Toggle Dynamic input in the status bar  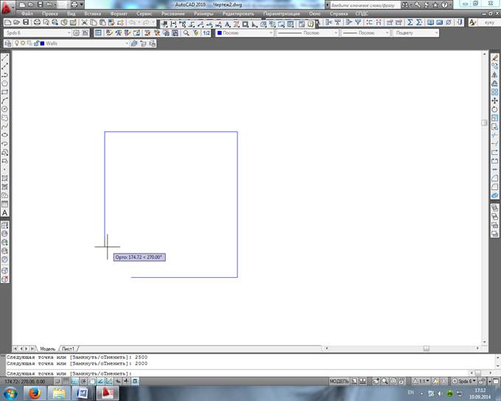click(118, 381)
